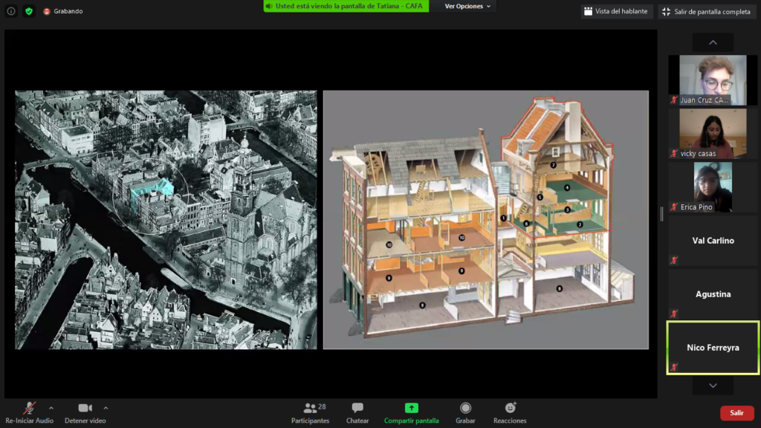Click the muted mic icon on Agustina

(x=673, y=314)
